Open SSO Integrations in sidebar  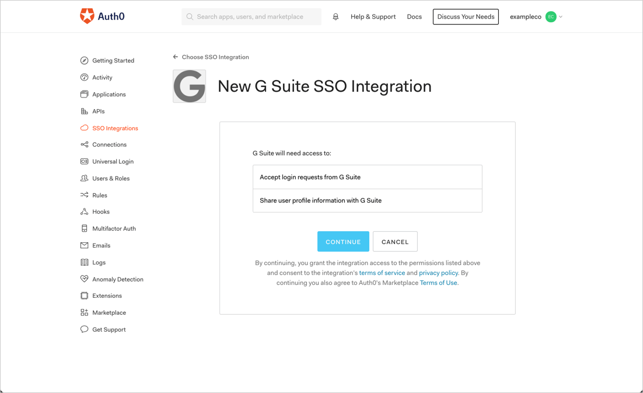[115, 128]
